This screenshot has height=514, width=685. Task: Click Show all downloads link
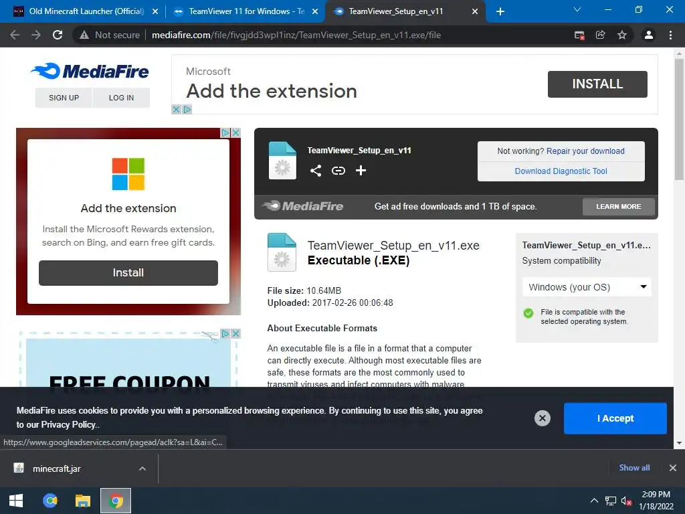(634, 468)
